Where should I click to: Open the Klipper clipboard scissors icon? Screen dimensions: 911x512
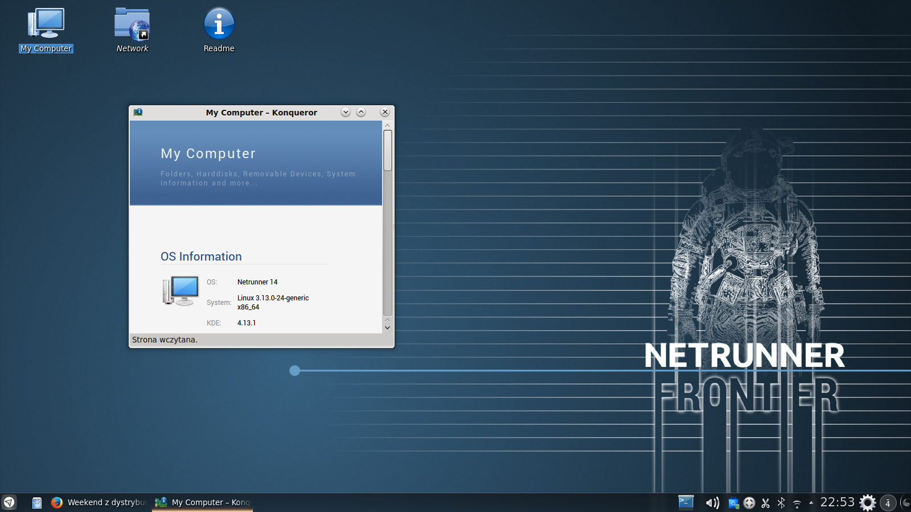pos(765,503)
